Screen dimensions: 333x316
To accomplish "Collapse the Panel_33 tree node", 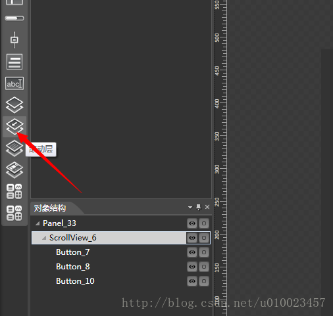I will pyautogui.click(x=38, y=223).
